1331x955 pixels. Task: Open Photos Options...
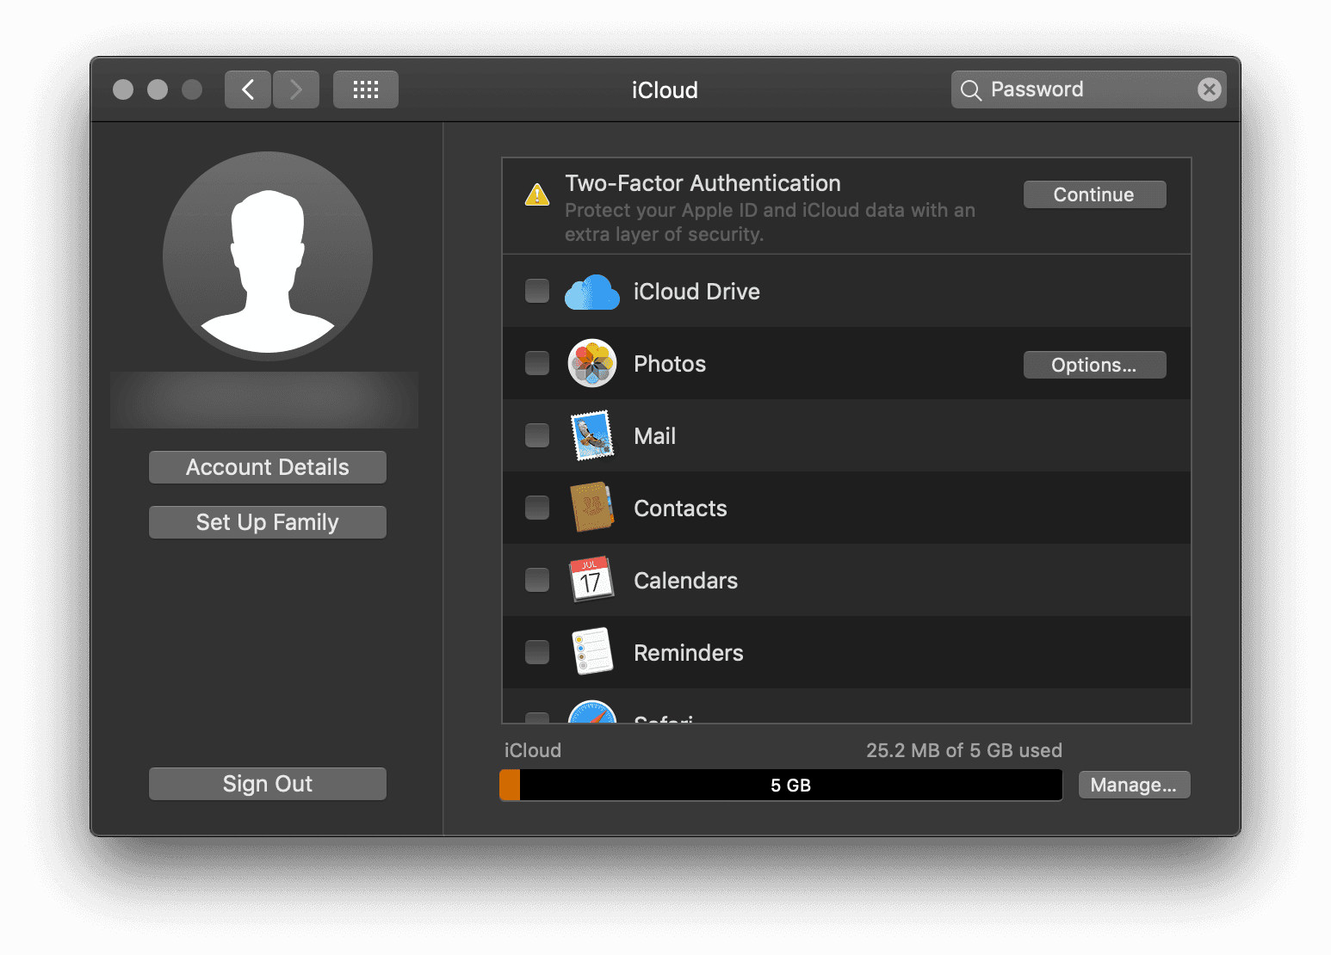click(1094, 365)
